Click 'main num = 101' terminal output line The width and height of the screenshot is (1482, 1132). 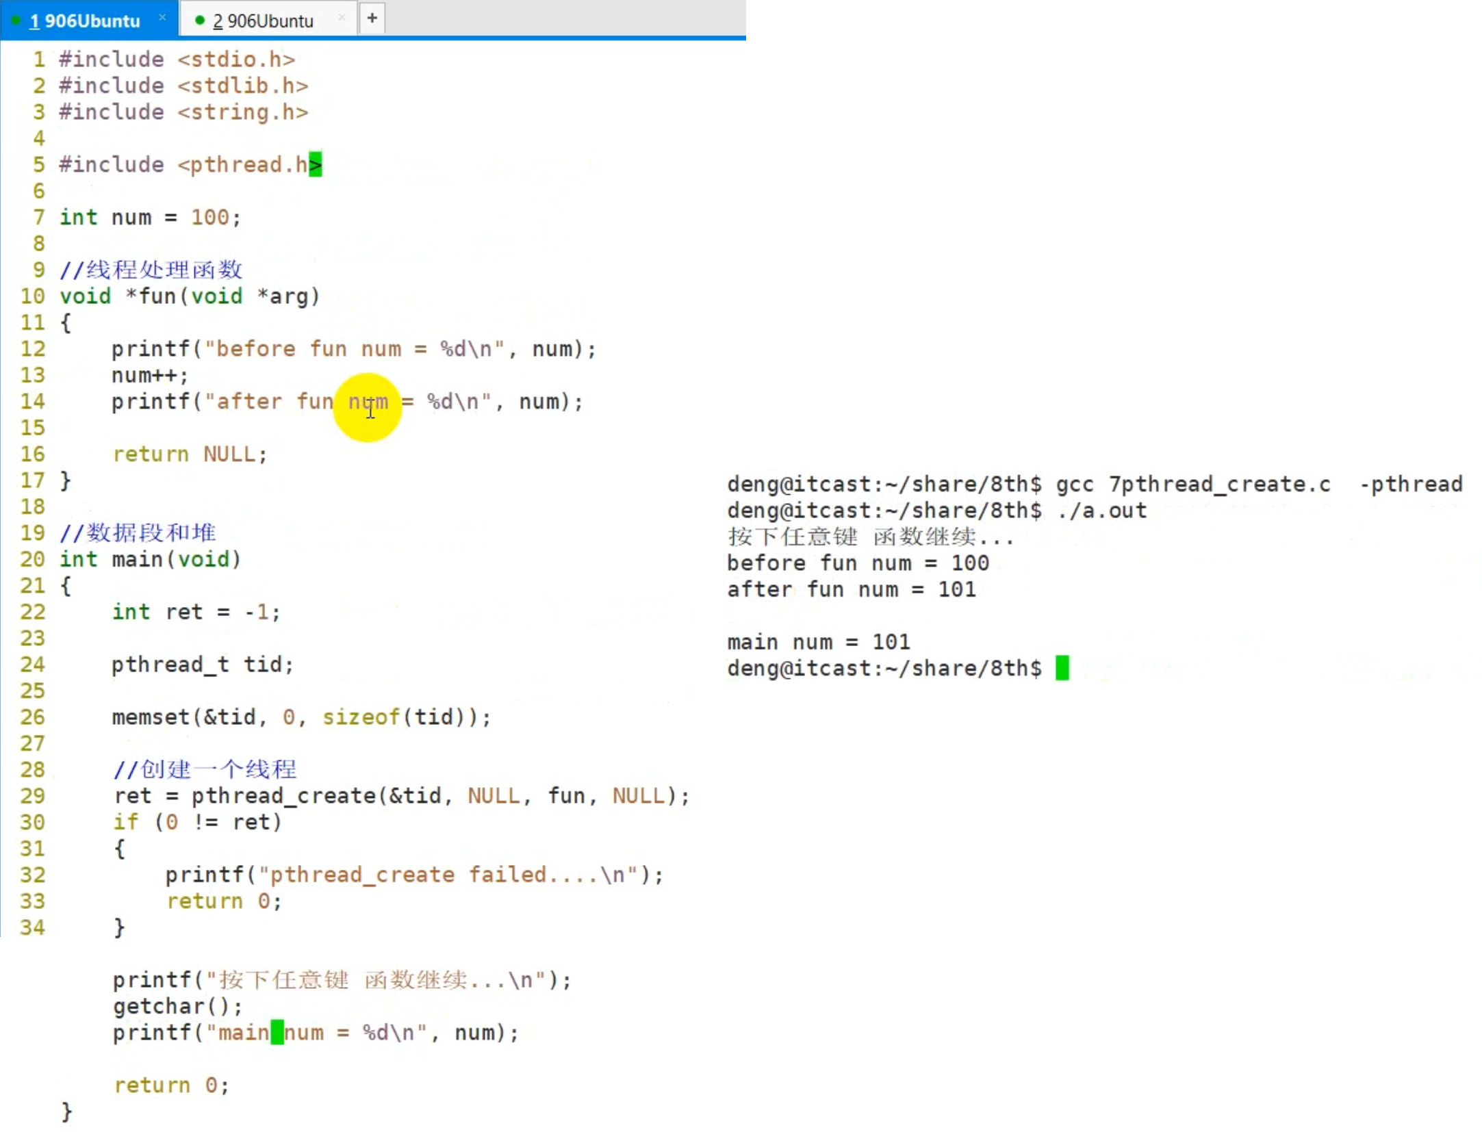[x=818, y=642]
